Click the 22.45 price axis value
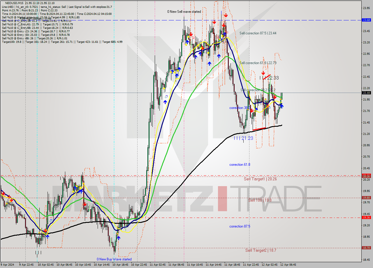Viewport: 373px width, 268px height. click(366, 77)
